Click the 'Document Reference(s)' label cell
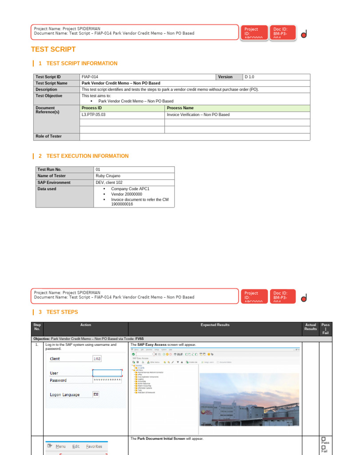Screen dimensions: 341x455 (56, 119)
